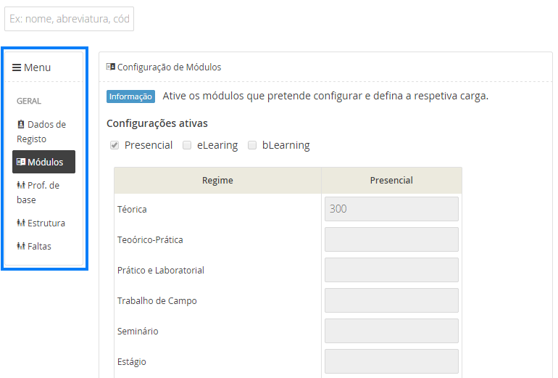Select Estrutura in the sidebar menu
The image size is (558, 378).
(46, 223)
